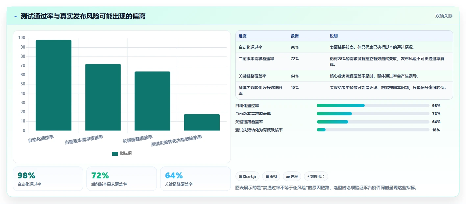Image resolution: width=466 pixels, height=204 pixels.
Task: Click the 64% 关键链路覆盖率 data card
Action: tap(195, 179)
